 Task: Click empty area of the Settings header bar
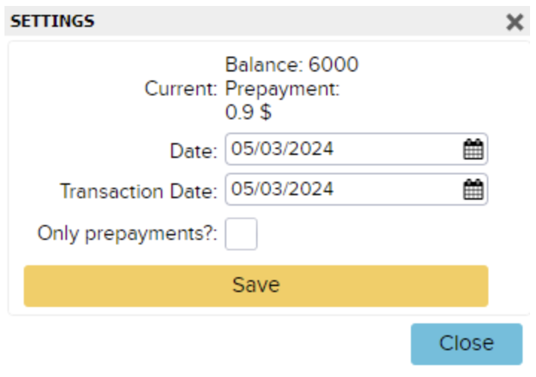(298, 22)
